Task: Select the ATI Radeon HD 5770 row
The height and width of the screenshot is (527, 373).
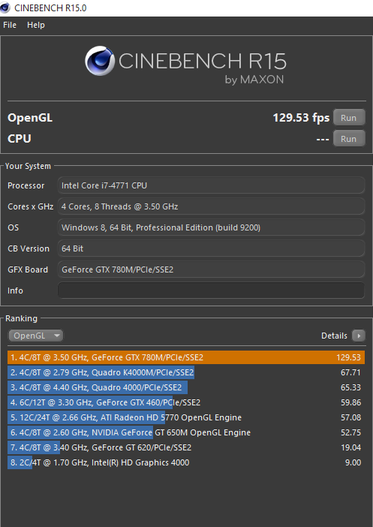Action: coord(186,417)
